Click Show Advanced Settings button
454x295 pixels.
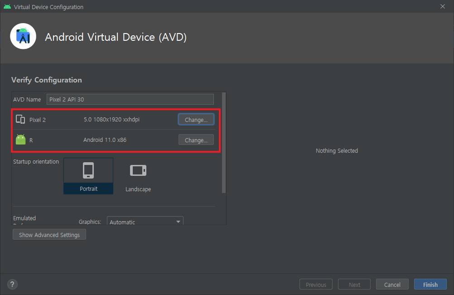pyautogui.click(x=49, y=235)
